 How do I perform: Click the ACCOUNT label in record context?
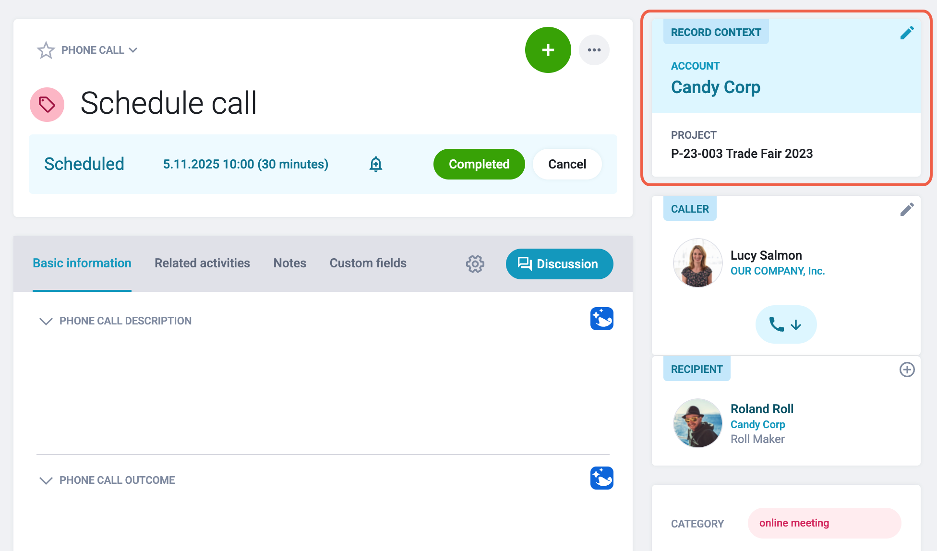click(x=695, y=66)
